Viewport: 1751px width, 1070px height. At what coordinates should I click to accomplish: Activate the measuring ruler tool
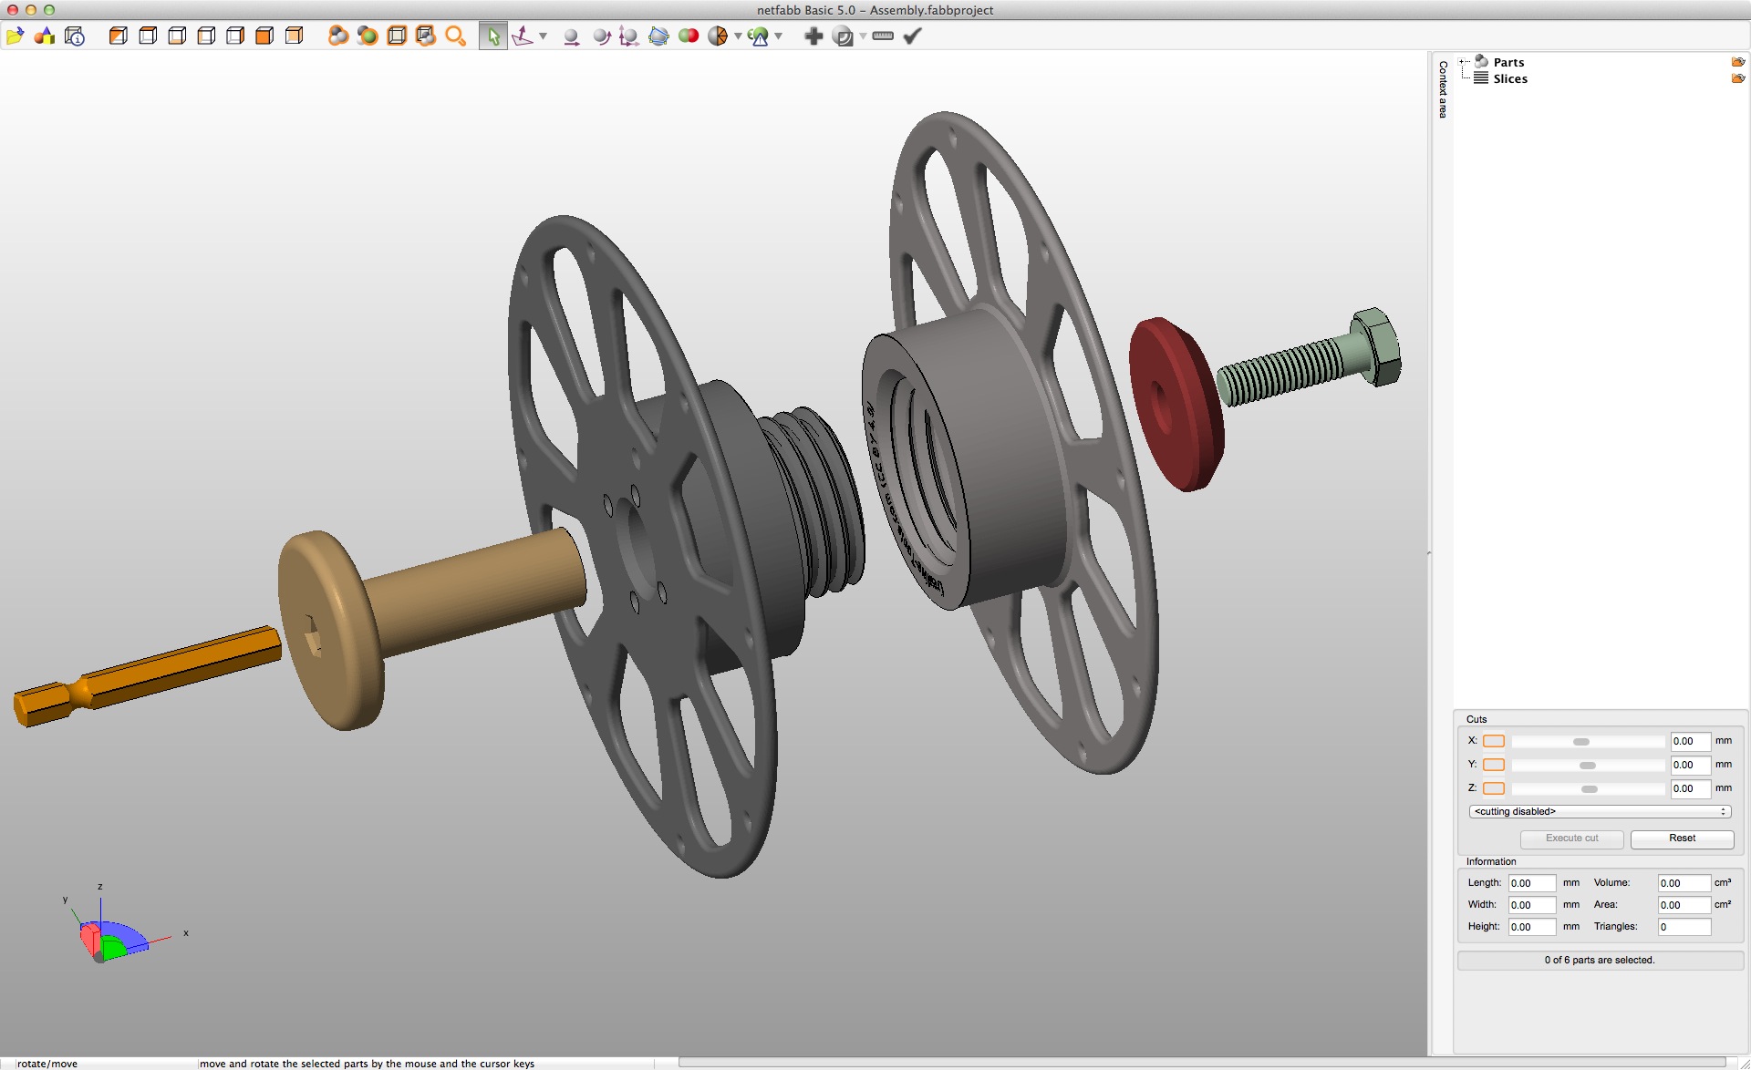pos(882,36)
